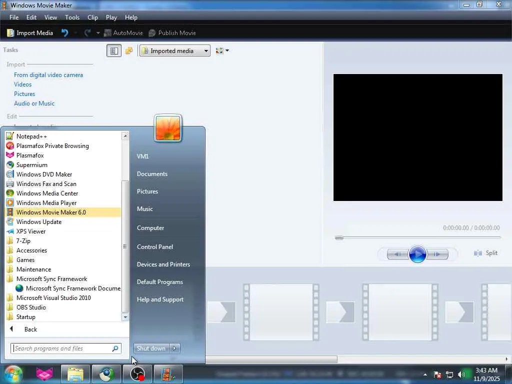The image size is (512, 384).
Task: Open Control Panel from Start menu
Action: (155, 247)
